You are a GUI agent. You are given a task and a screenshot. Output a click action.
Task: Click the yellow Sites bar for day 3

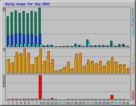point(15,65)
